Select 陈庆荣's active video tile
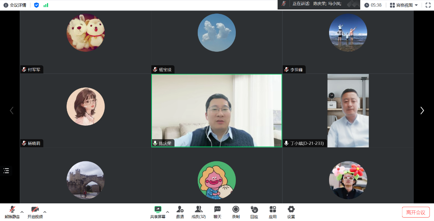Screen dimensions: 434x221 217,110
